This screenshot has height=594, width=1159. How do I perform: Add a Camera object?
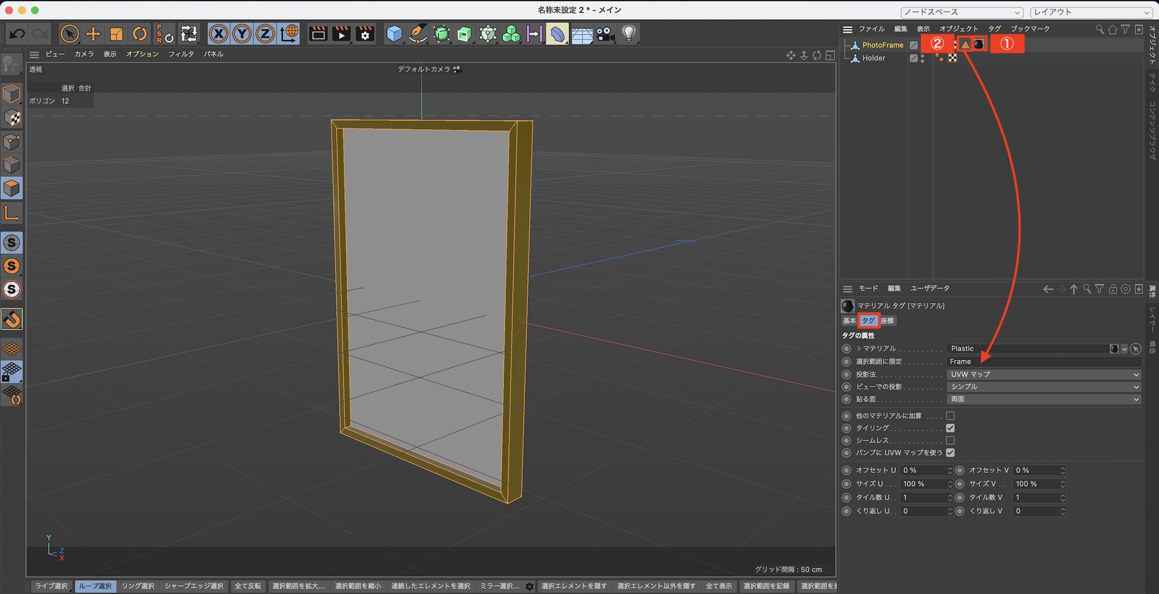click(606, 34)
